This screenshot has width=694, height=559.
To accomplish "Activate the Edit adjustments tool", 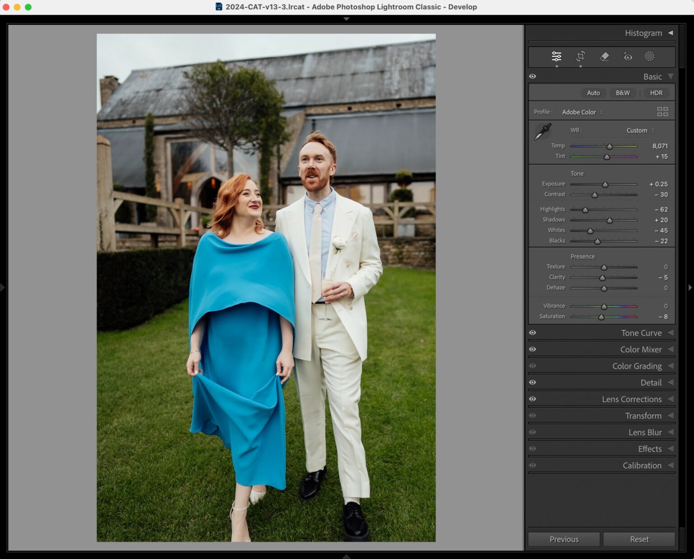I will (556, 56).
